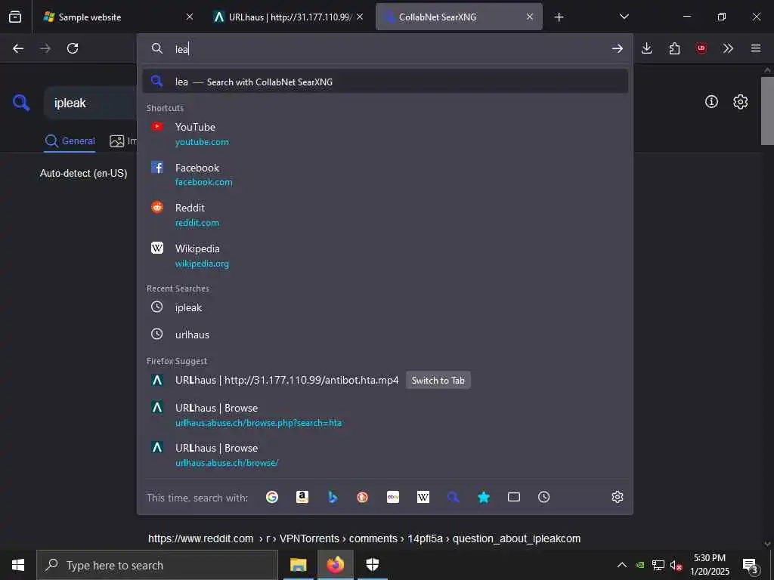Open search settings gear in dropdown
Screen dimensions: 774x580
click(x=618, y=497)
